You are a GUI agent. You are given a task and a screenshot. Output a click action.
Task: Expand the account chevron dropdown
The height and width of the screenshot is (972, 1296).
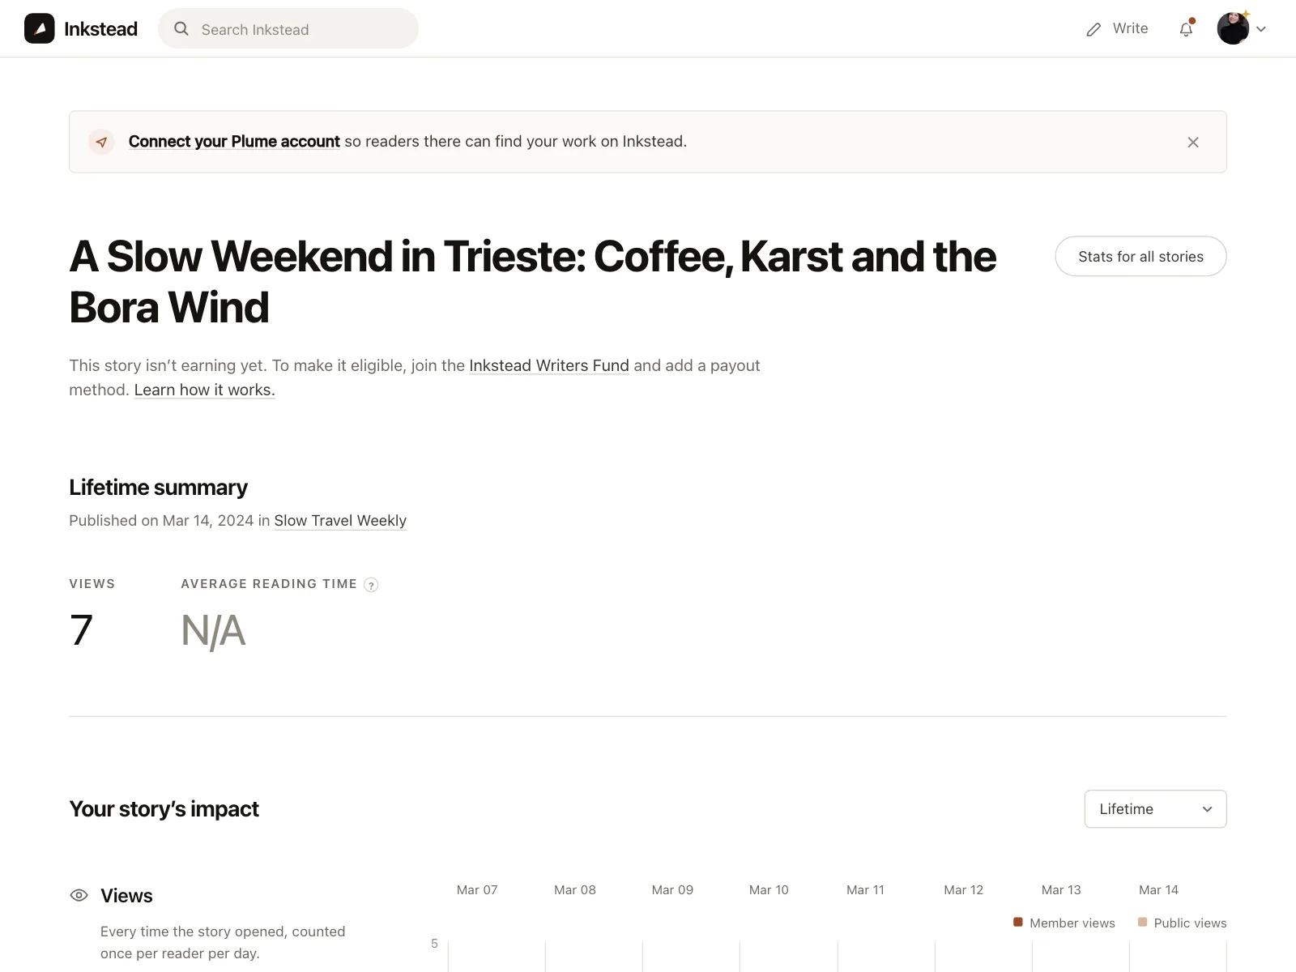click(1261, 30)
